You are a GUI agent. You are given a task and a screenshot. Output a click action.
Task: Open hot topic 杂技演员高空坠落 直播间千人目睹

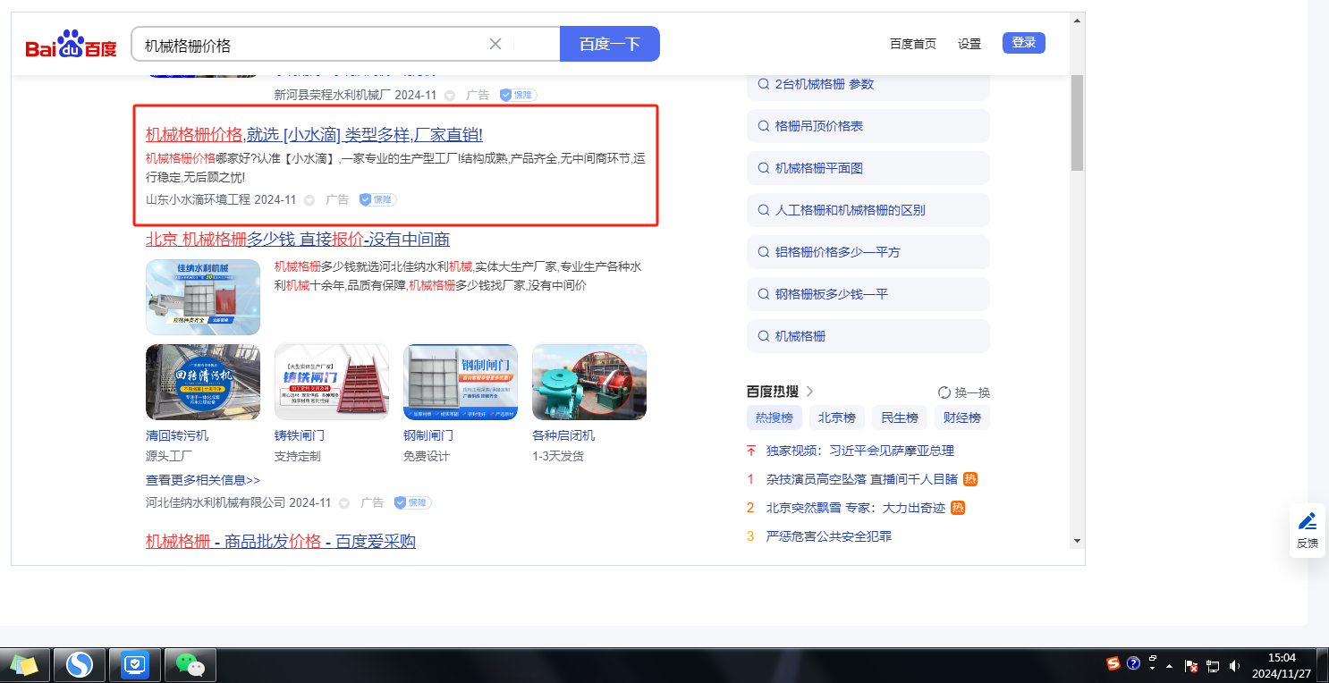click(862, 479)
